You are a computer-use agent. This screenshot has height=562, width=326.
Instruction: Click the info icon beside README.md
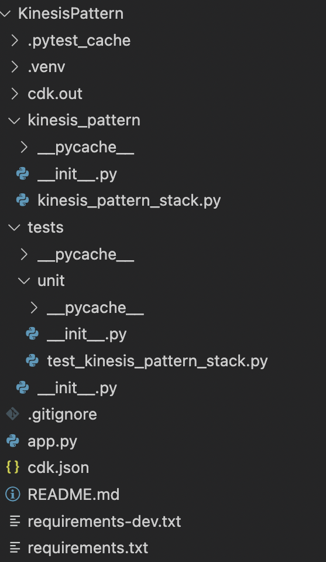pyautogui.click(x=13, y=494)
